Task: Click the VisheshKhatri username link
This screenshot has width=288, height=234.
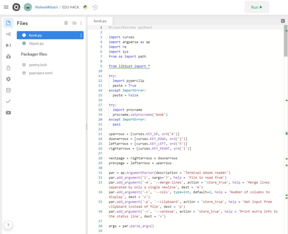Action: pyautogui.click(x=46, y=7)
